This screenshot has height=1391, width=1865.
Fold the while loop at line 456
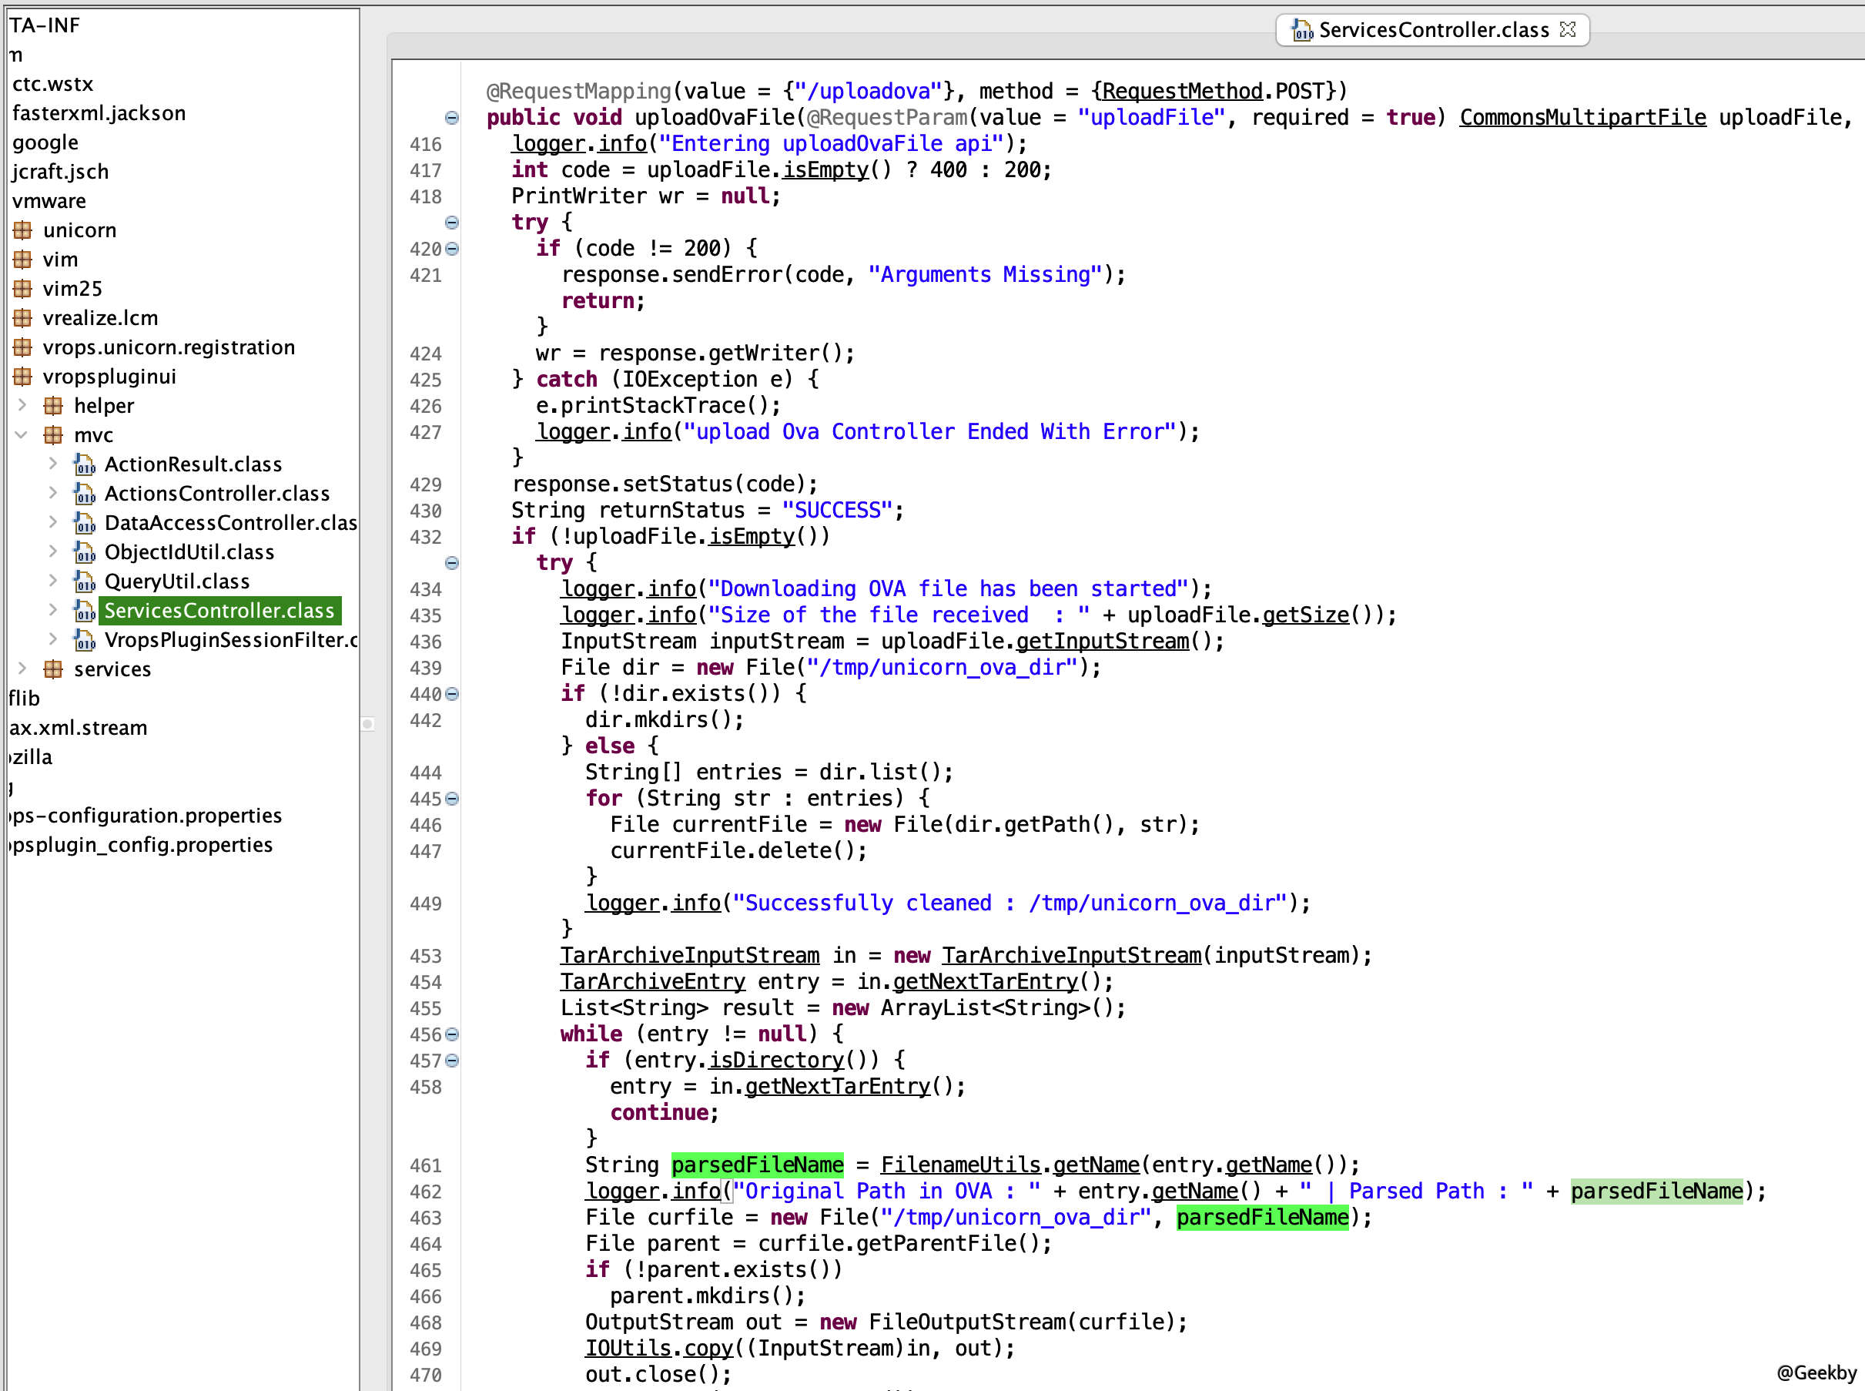[x=452, y=1035]
